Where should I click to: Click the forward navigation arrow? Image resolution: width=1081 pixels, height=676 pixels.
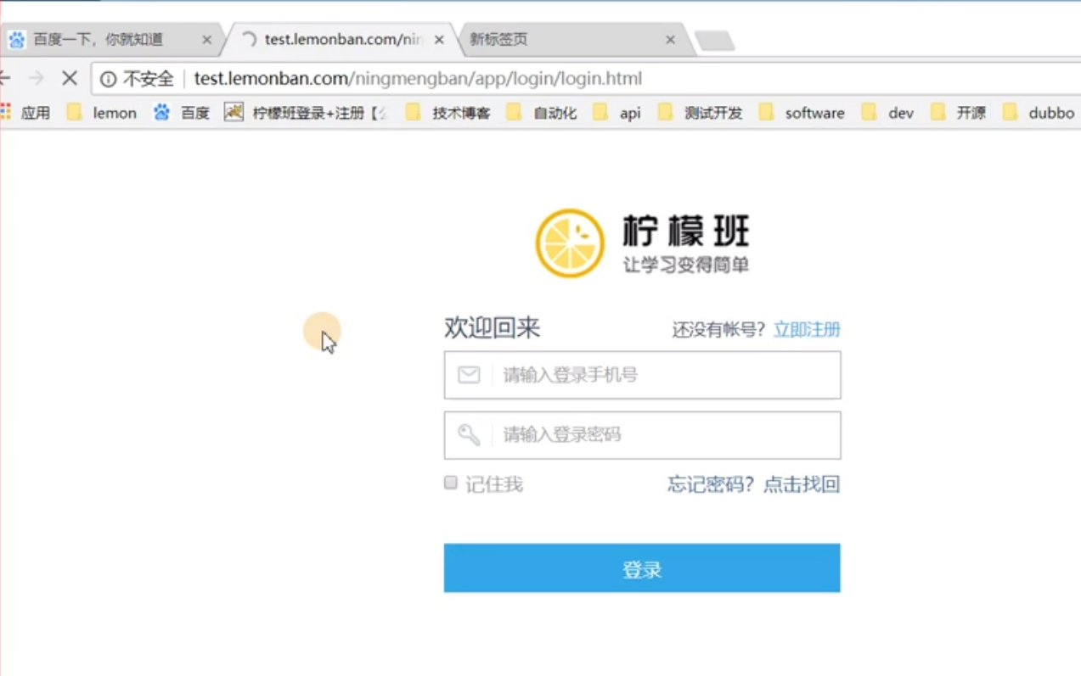tap(36, 79)
